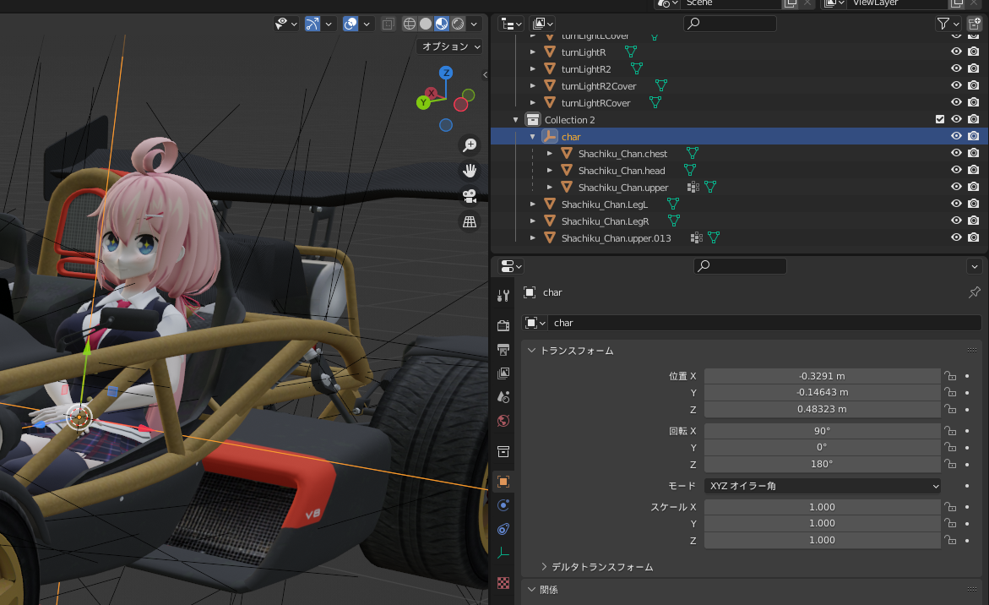The image size is (989, 605).
Task: Open the Tool properties tab
Action: 503,295
